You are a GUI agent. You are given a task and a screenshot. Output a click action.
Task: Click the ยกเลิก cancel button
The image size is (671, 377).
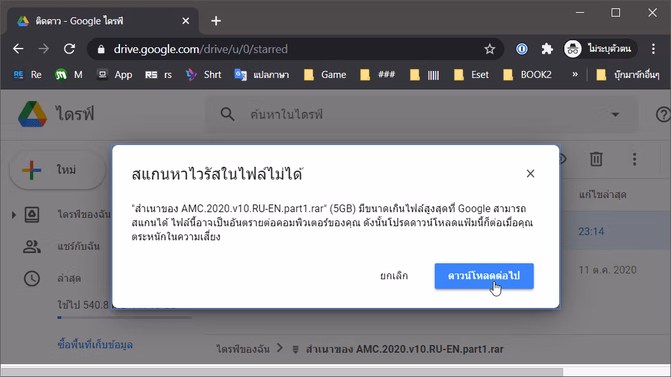394,276
